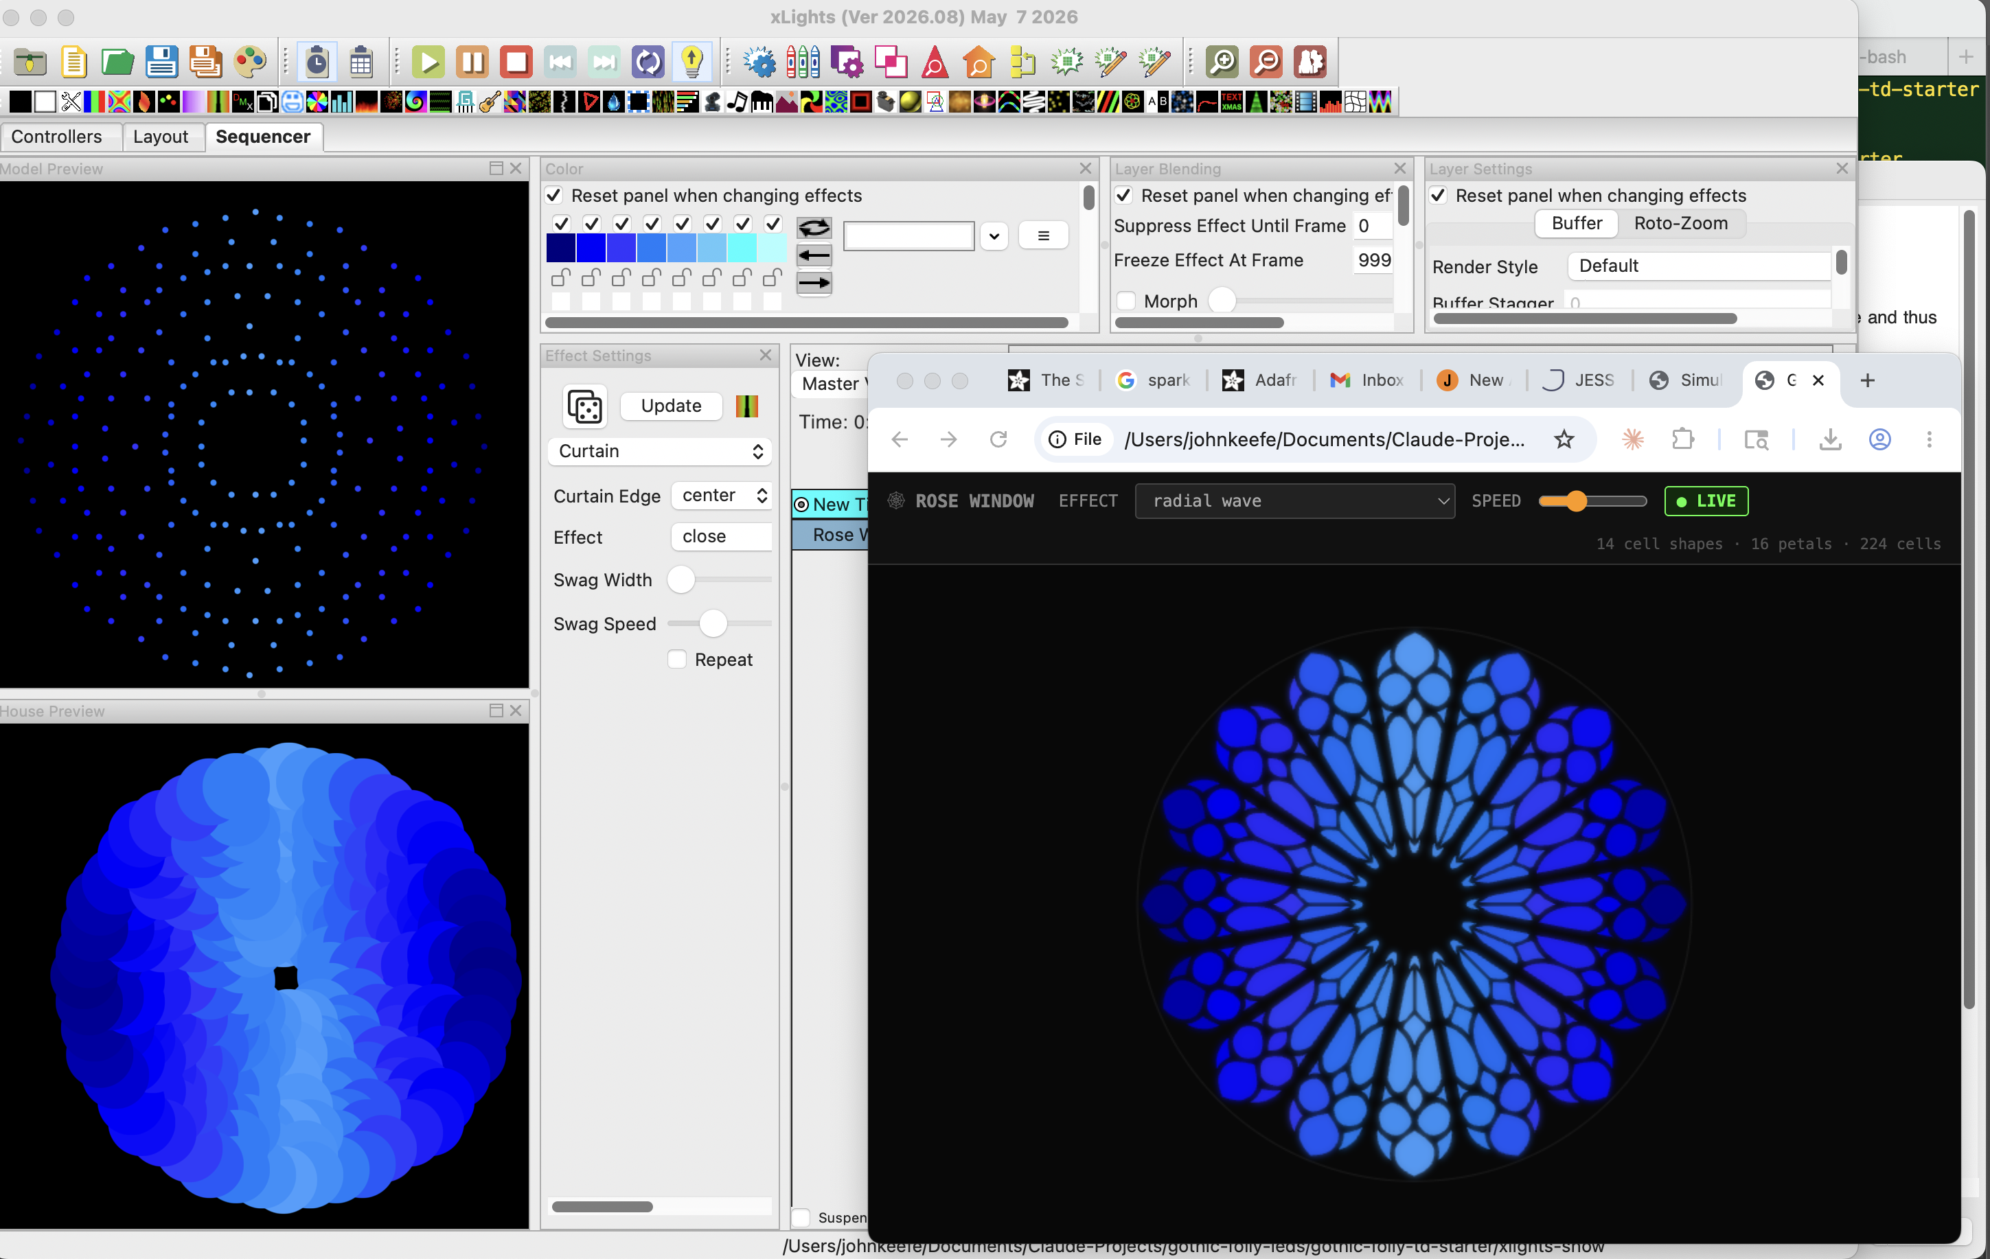Click the dice randomize icon in Effect Settings
Viewport: 1990px width, 1259px height.
[x=585, y=406]
